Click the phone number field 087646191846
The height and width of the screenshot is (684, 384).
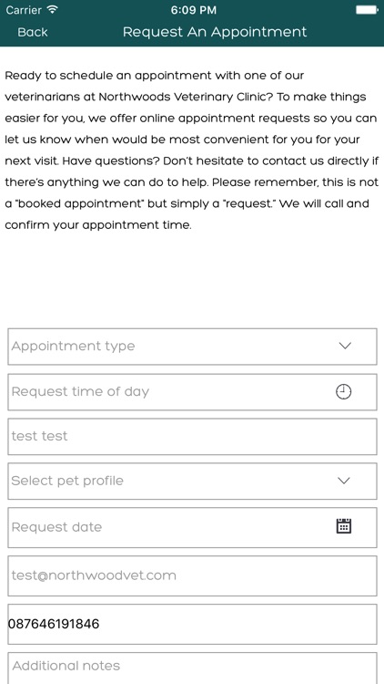[192, 624]
